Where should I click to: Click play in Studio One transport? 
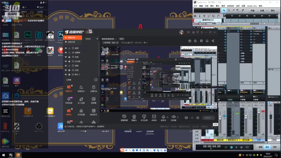click(236, 147)
